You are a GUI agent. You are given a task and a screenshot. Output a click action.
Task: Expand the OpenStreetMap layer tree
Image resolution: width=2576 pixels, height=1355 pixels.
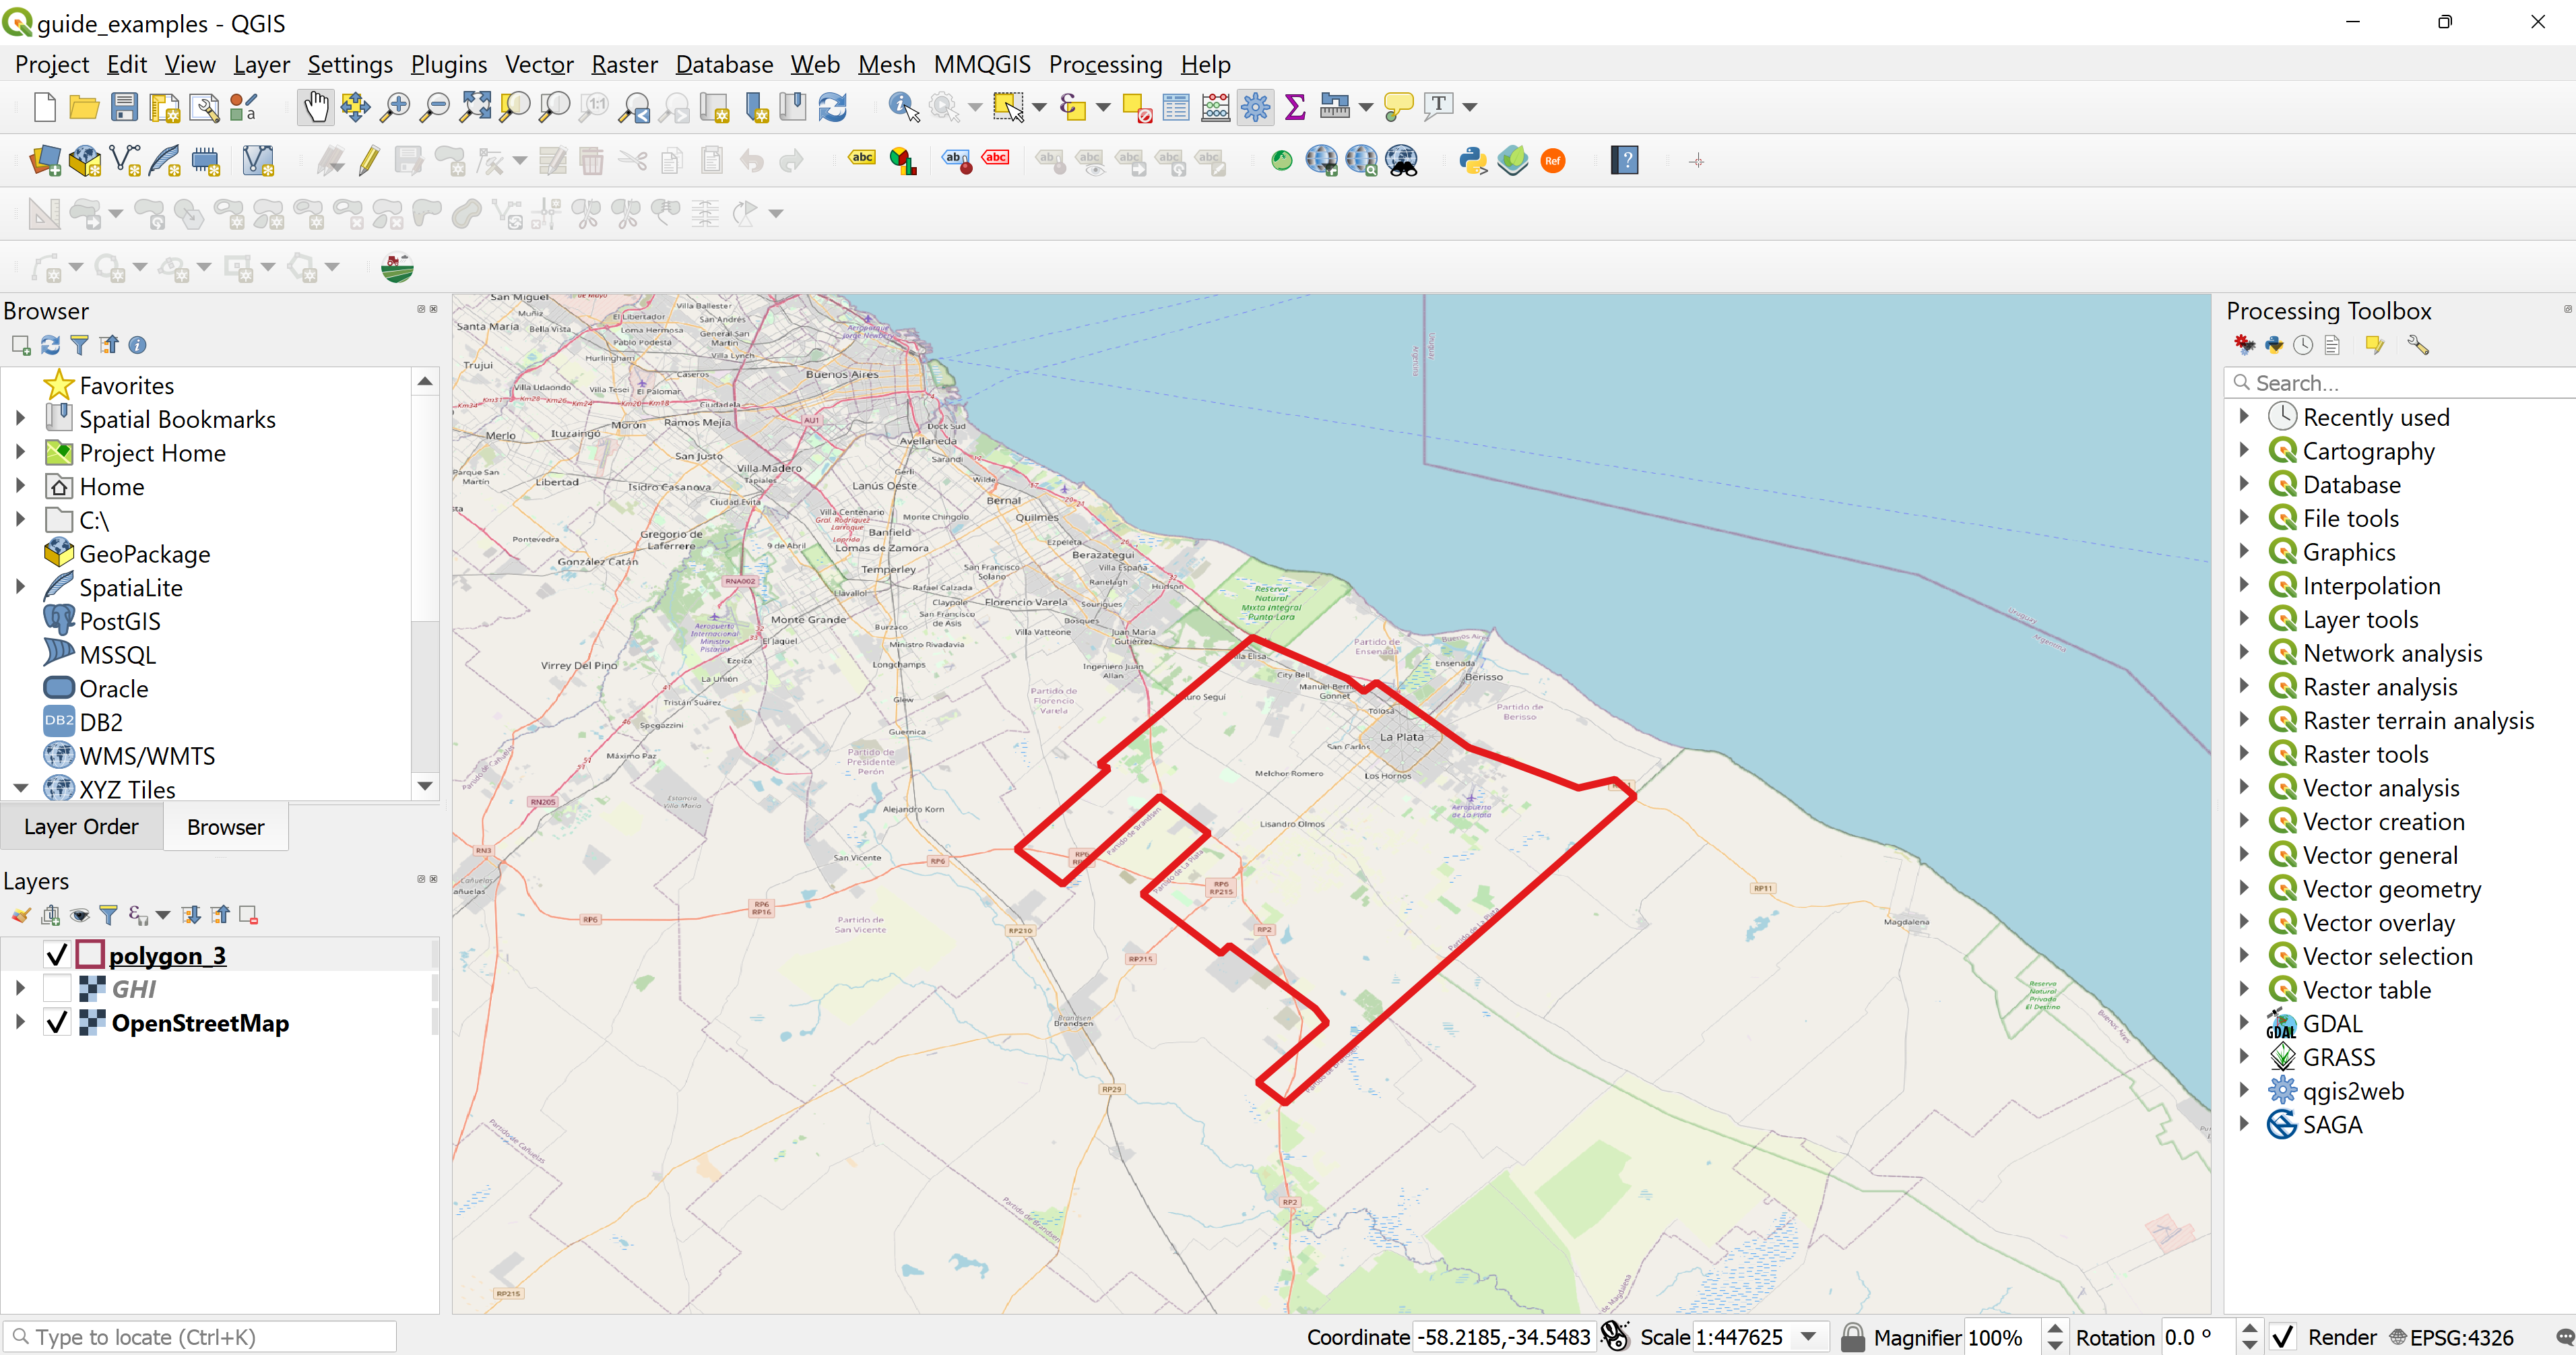click(x=20, y=1023)
